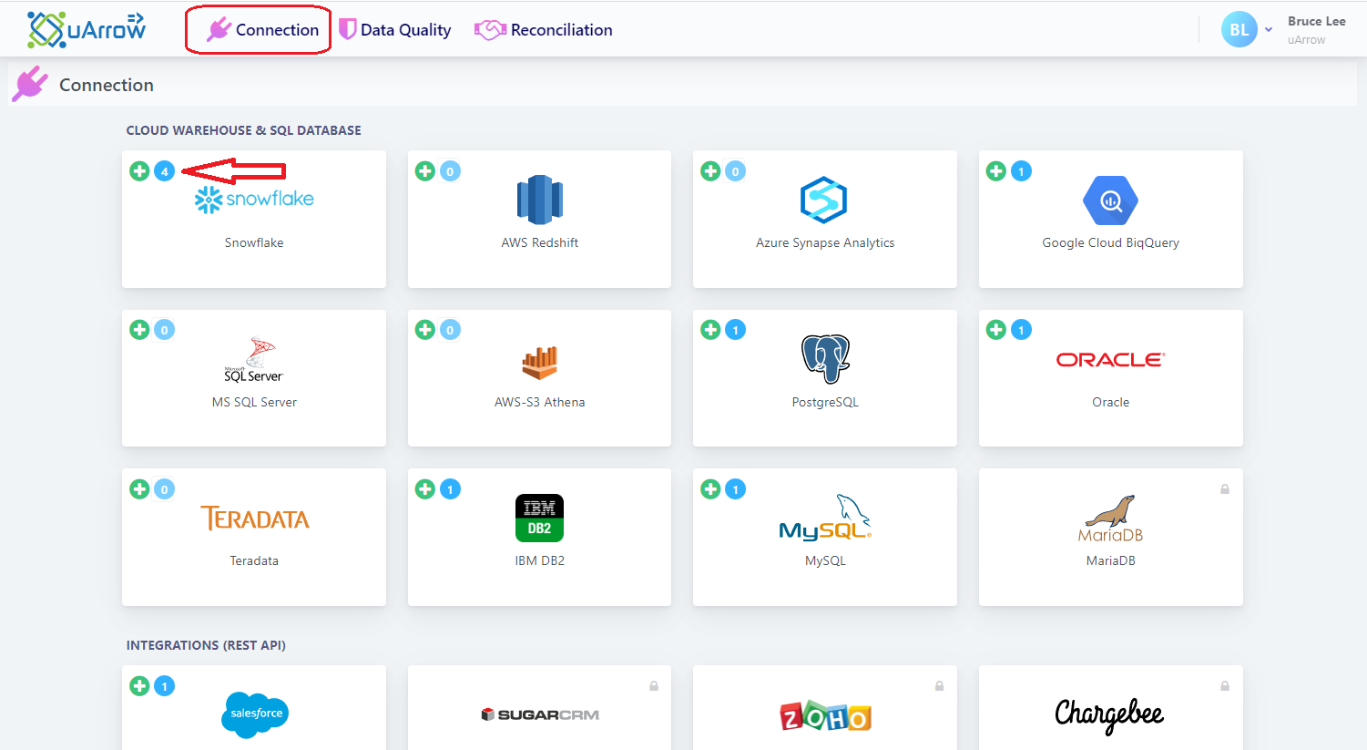
Task: Click the Zoho lock icon
Action: tap(939, 686)
